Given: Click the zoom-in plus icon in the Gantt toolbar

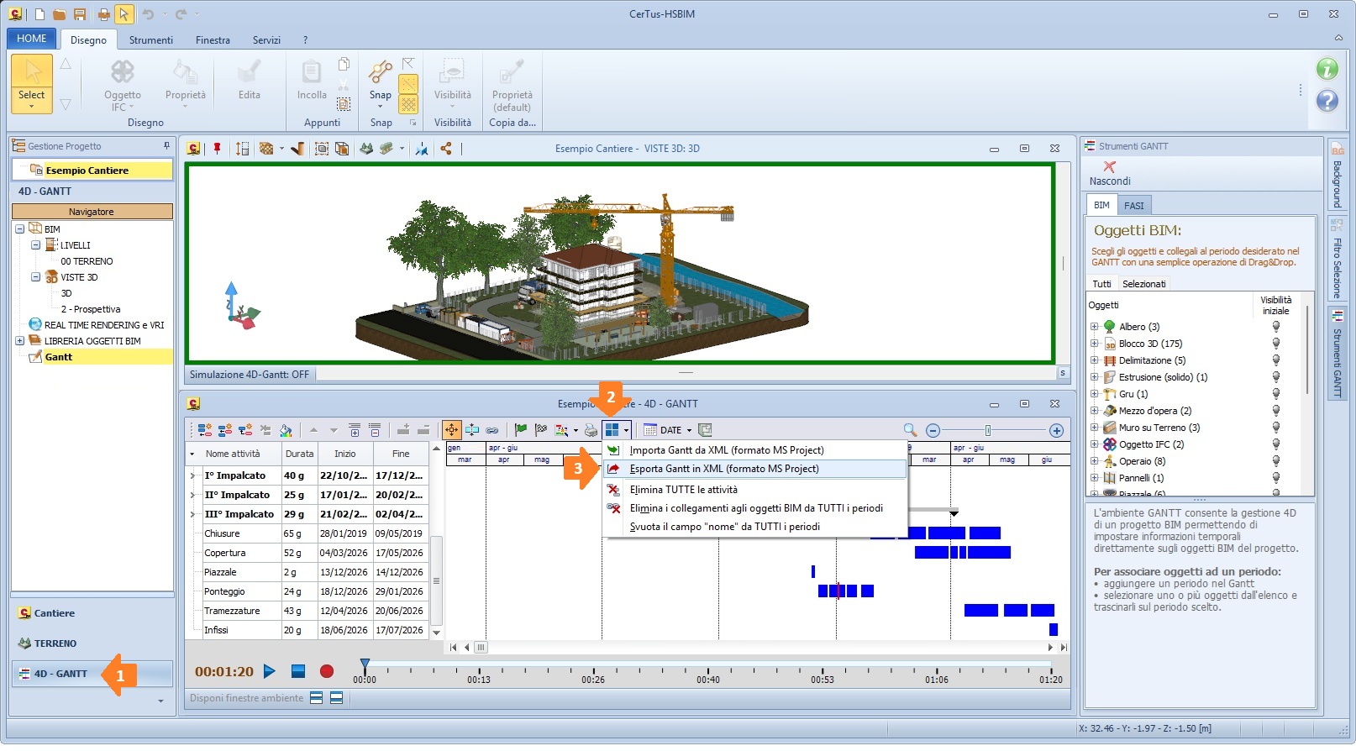Looking at the screenshot, I should [x=1056, y=430].
